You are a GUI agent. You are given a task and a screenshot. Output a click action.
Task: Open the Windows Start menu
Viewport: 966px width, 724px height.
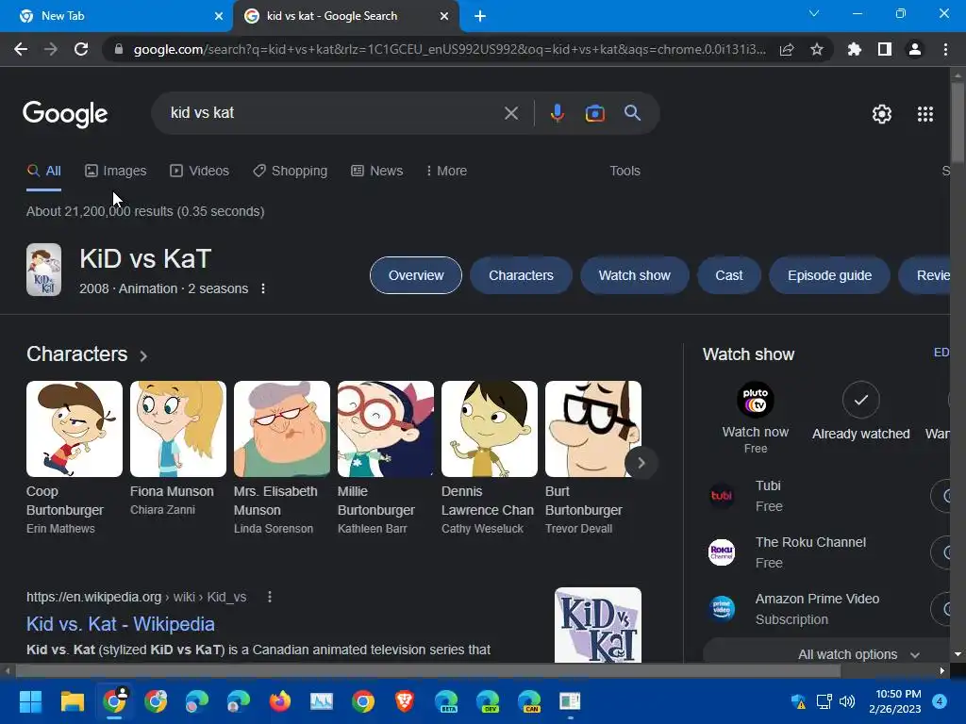coord(30,701)
